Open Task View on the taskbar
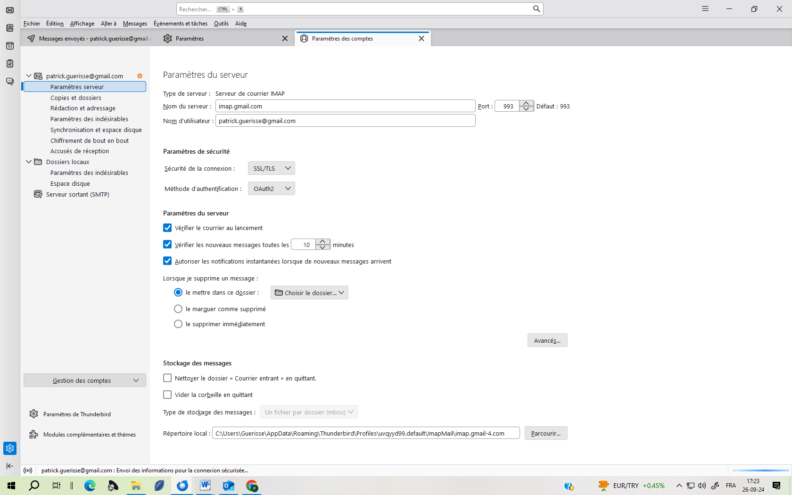 (56, 486)
